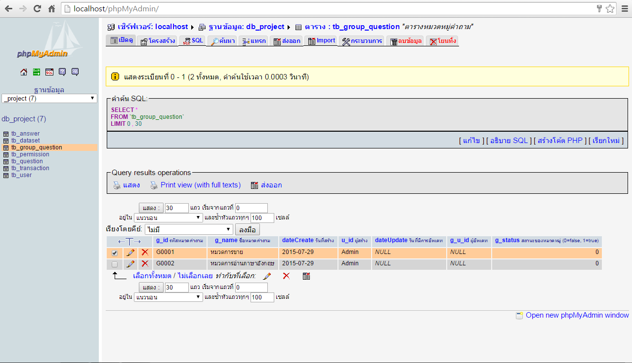
Task: Click the เรียกใหม่ refresh link
Action: pos(605,141)
